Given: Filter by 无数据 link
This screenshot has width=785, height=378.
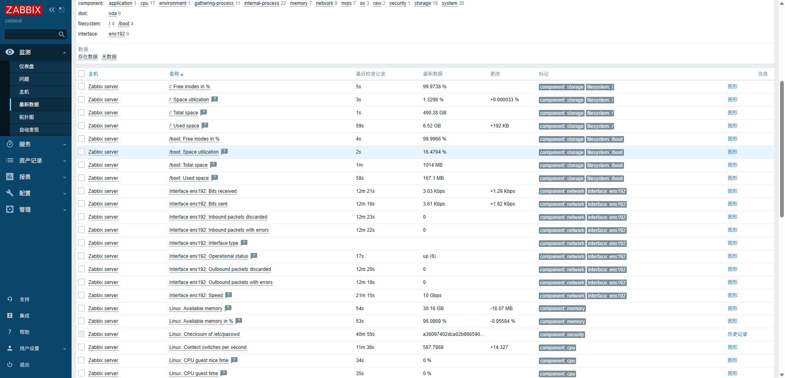Looking at the screenshot, I should [x=109, y=57].
